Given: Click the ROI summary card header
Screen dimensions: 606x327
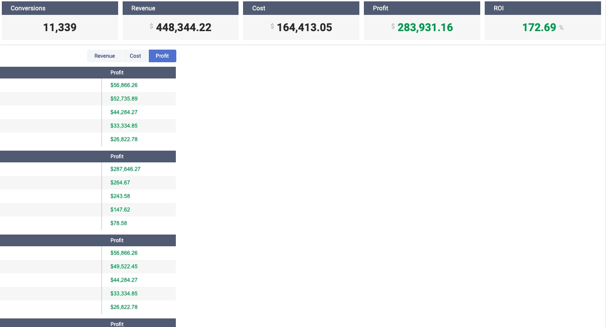Looking at the screenshot, I should click(543, 8).
